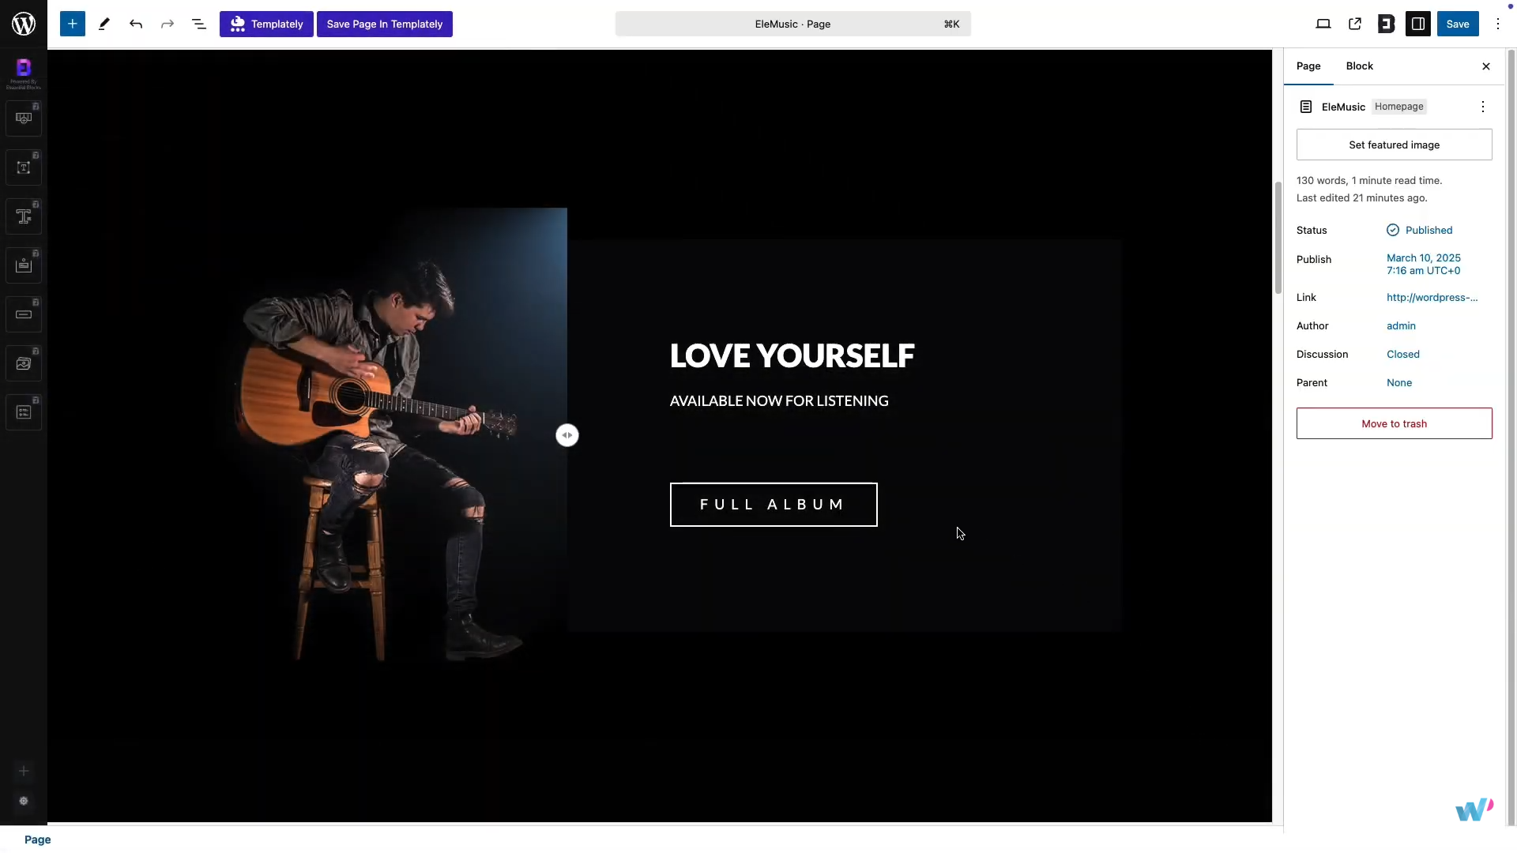Undo the last change
Image resolution: width=1517 pixels, height=853 pixels.
point(136,24)
